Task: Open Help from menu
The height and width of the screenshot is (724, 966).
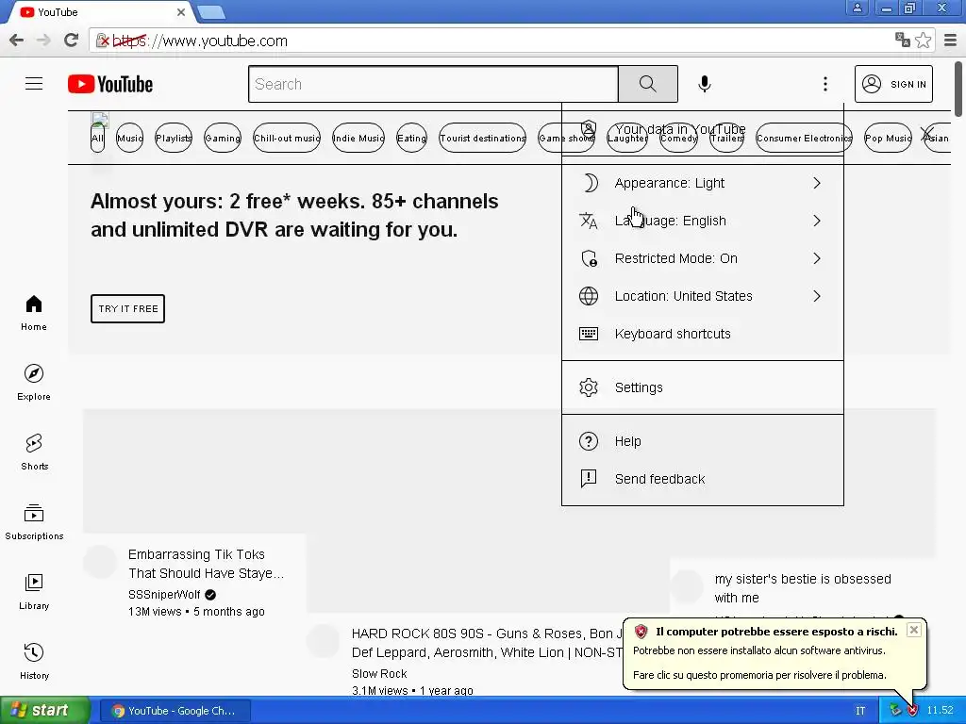Action: click(702, 441)
